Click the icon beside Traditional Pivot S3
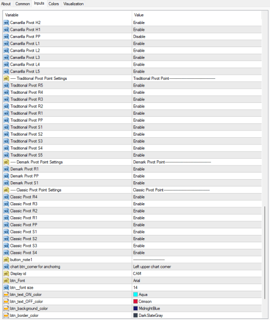The width and height of the screenshot is (270, 320). point(6,141)
